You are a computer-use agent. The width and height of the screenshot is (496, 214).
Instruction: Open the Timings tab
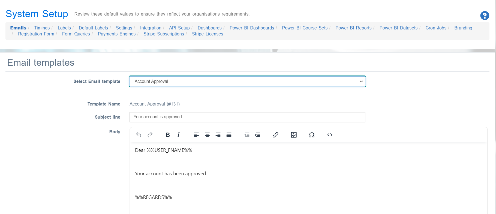tap(42, 28)
